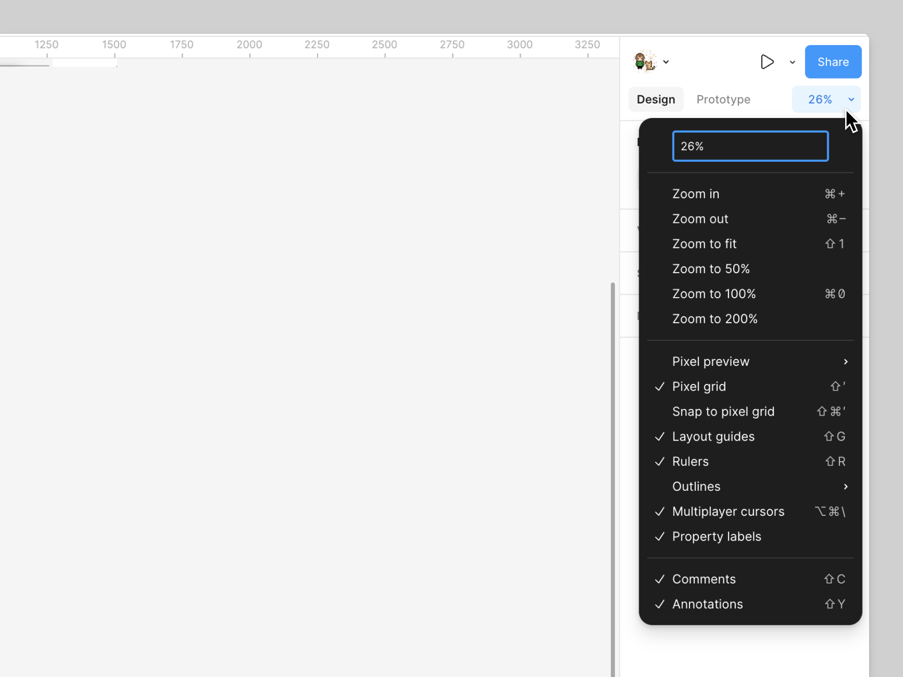Click the 26% zoom dropdown chevron

pos(851,99)
